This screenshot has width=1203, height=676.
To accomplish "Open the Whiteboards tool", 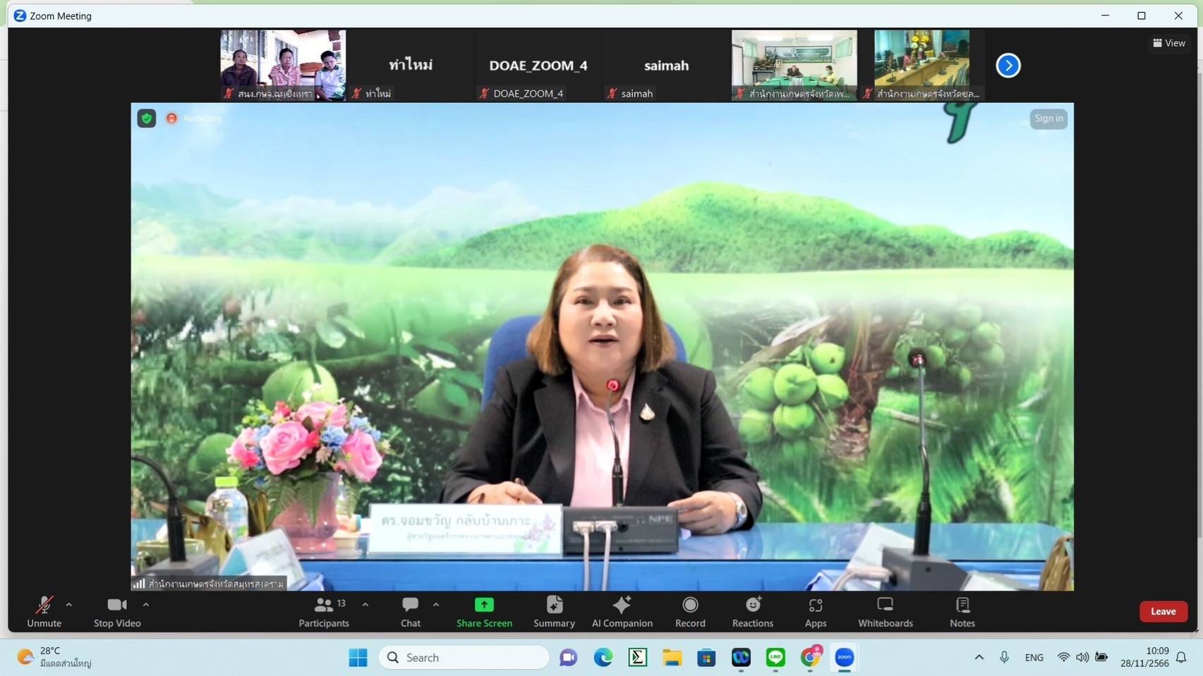I will tap(885, 611).
